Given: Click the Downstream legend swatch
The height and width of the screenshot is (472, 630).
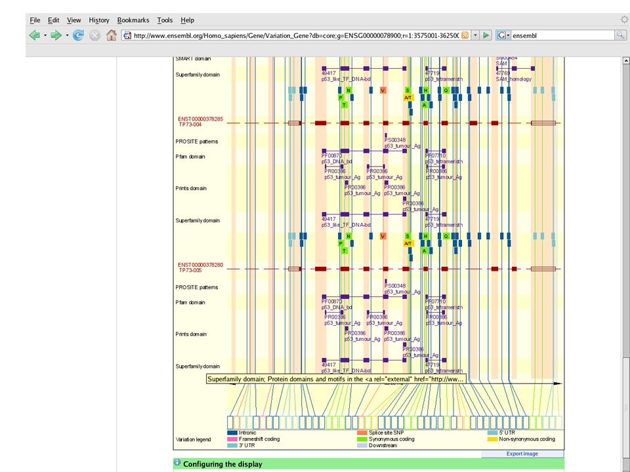Looking at the screenshot, I should click(x=362, y=446).
